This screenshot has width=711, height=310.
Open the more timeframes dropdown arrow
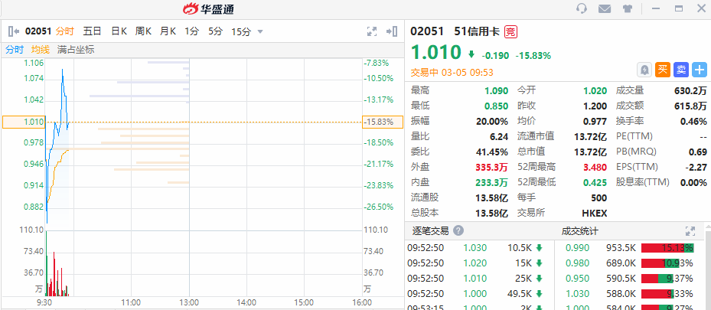pyautogui.click(x=260, y=31)
